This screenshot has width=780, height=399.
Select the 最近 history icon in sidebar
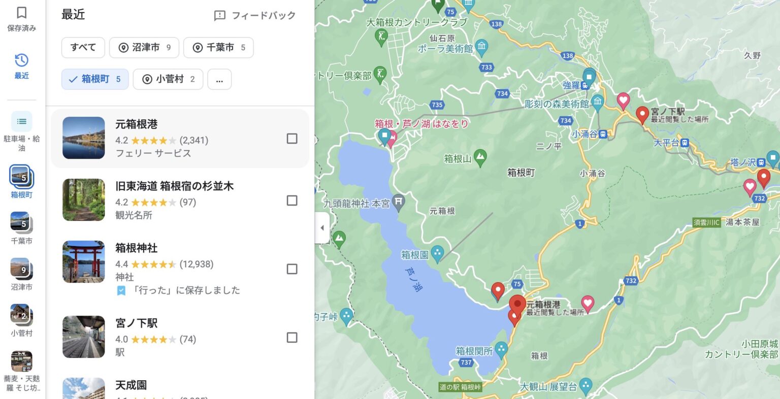pyautogui.click(x=21, y=60)
